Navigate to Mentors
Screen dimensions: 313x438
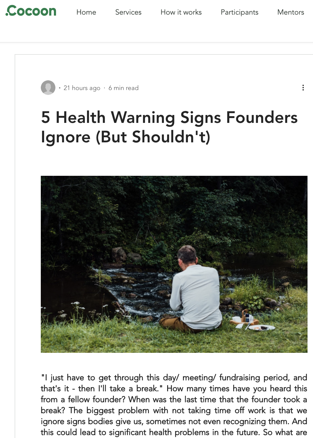[290, 12]
